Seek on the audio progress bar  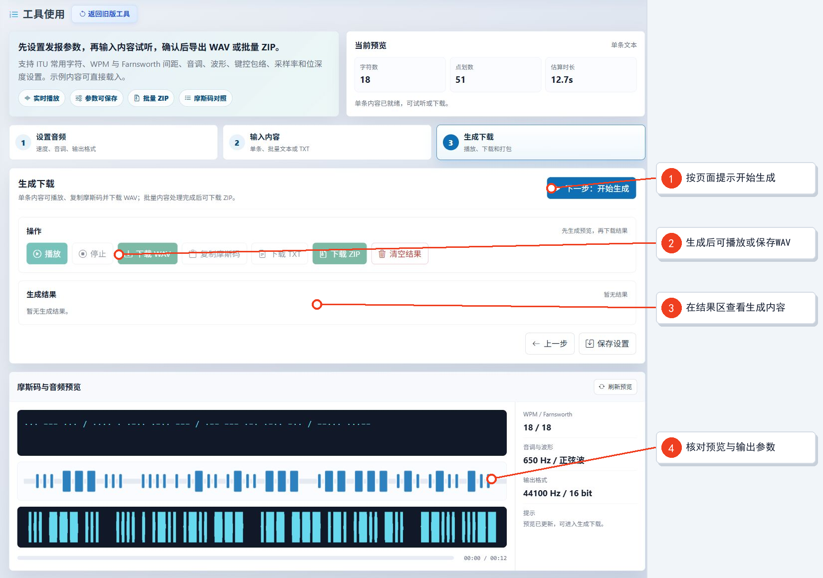point(235,558)
